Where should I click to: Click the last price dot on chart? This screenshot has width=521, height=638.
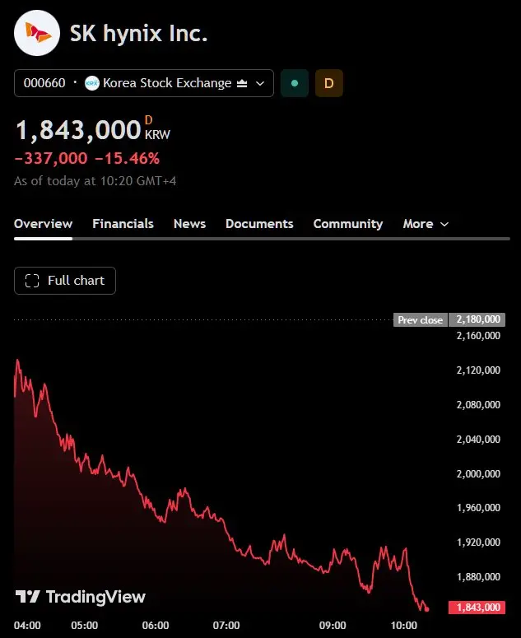click(426, 609)
